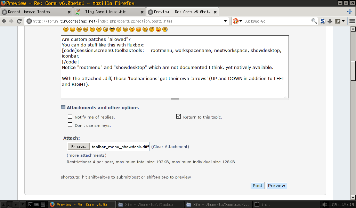Click inside the message text area
356x208 pixels.
(x=174, y=90)
